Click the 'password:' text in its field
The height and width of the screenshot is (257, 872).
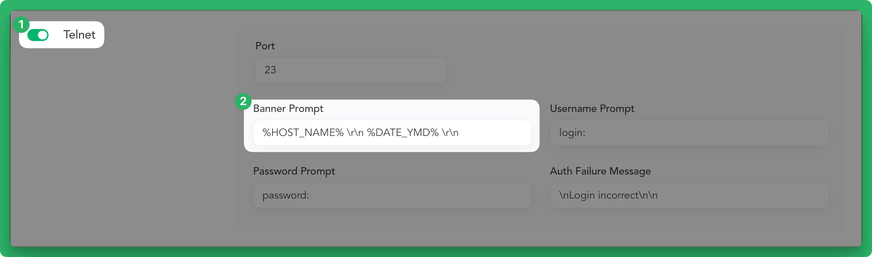pos(286,195)
